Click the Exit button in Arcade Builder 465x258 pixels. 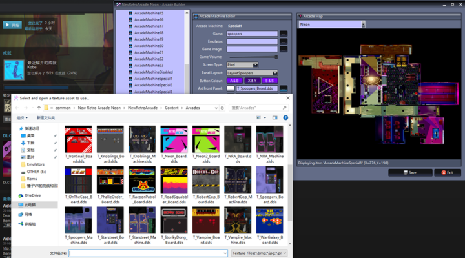click(448, 172)
